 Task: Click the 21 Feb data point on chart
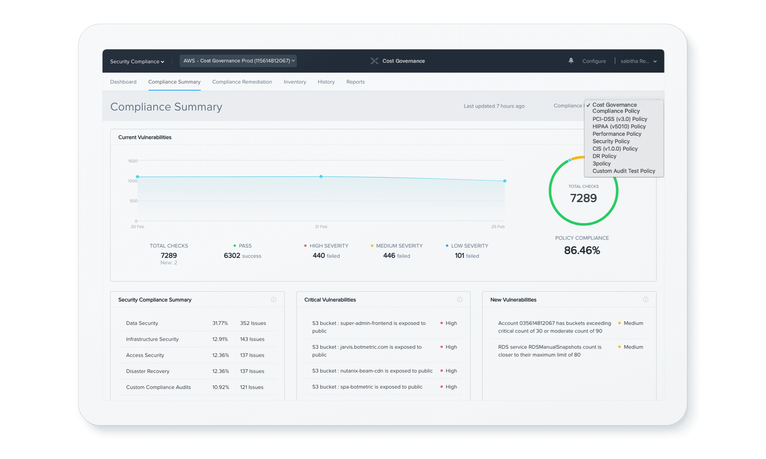(x=321, y=177)
